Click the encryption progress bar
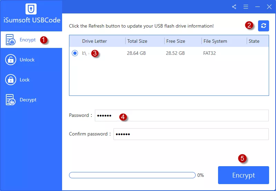Screen dimensions: 276x191 click(x=132, y=175)
